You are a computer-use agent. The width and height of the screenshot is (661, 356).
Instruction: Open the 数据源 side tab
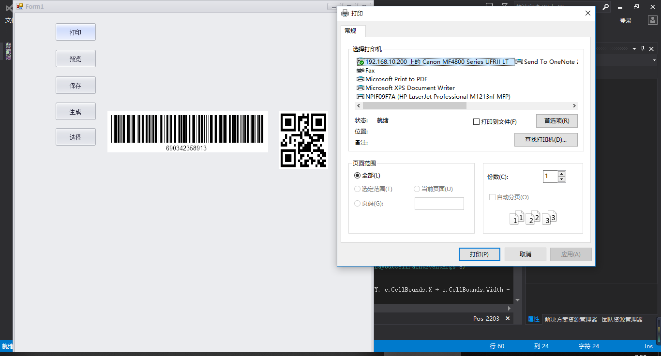tap(8, 51)
